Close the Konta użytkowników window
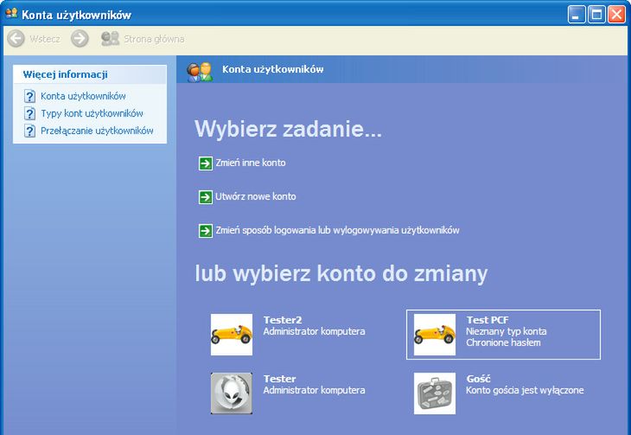631x435 pixels. pos(616,15)
